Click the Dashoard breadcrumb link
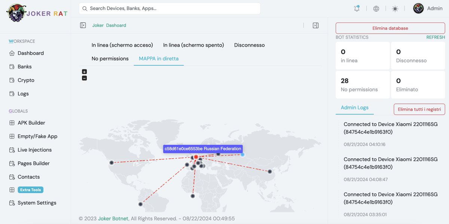Screen dimensions: 449x224 pyautogui.click(x=116, y=25)
